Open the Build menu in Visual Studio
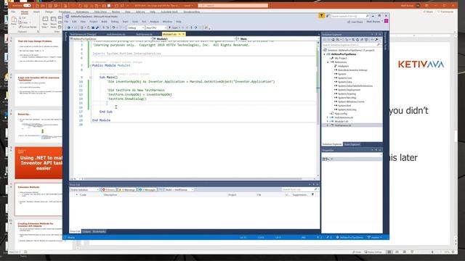Viewport: 465px width, 261px height. (104, 22)
